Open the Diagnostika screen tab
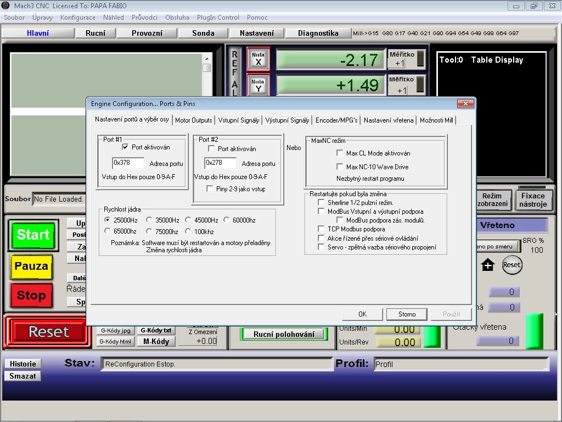Viewport: 562px width, 422px height. coord(318,33)
